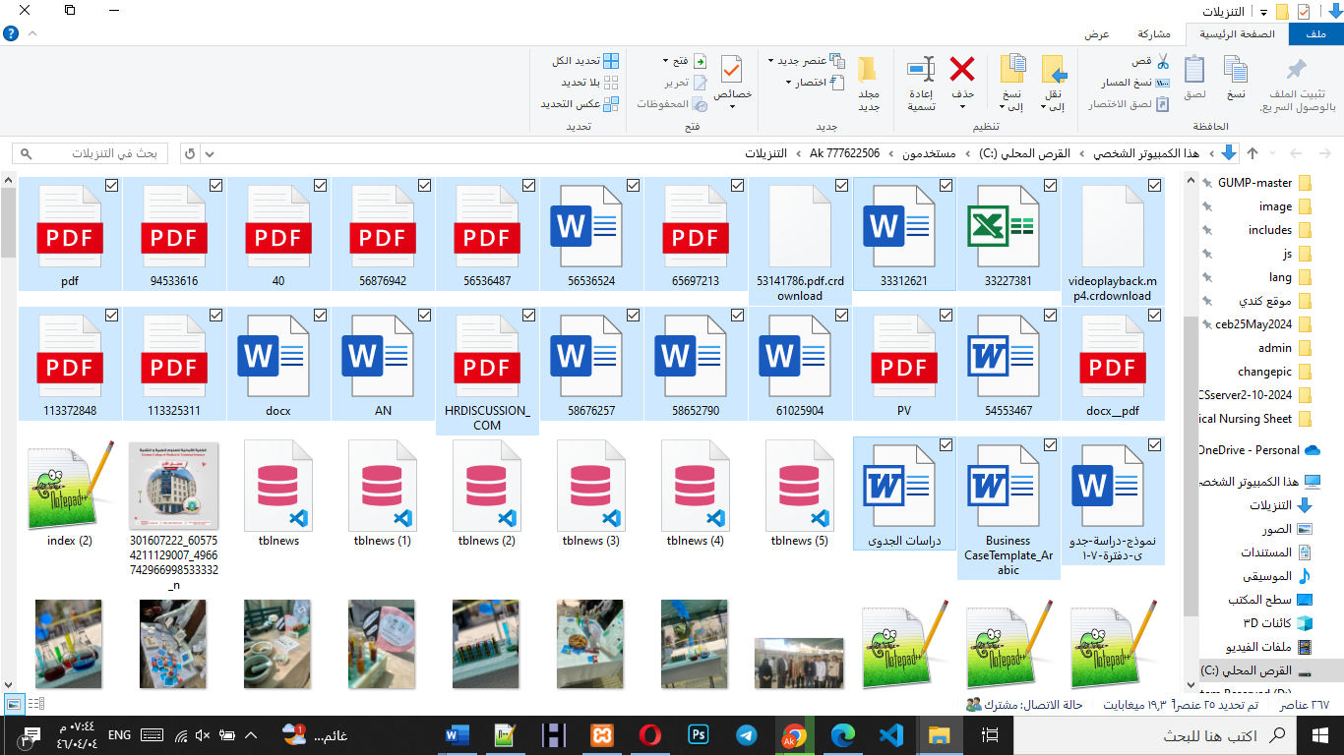Screen dimensions: 1344x755
Task: Open XAMPP from the taskbar
Action: coord(602,734)
